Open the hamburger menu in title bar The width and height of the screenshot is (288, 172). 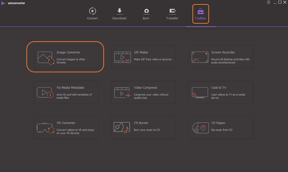(268, 3)
